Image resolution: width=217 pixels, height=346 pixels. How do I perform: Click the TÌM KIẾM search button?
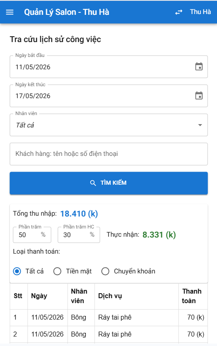coord(109,183)
